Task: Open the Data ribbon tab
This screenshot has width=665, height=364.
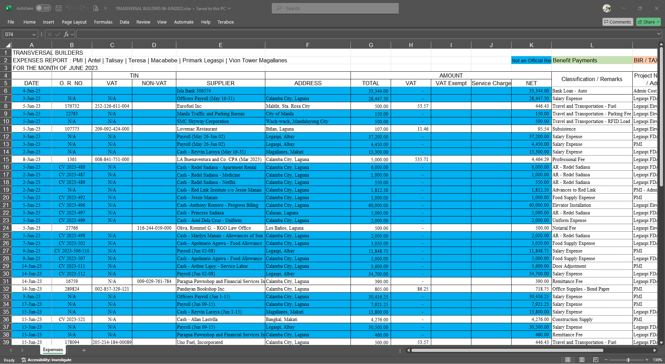Action: point(124,22)
